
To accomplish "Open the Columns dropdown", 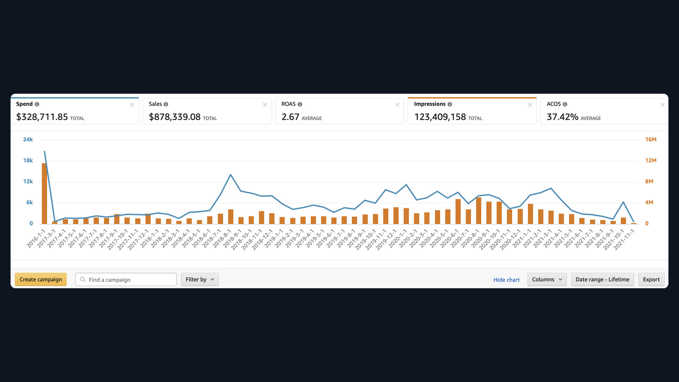I will pyautogui.click(x=547, y=279).
